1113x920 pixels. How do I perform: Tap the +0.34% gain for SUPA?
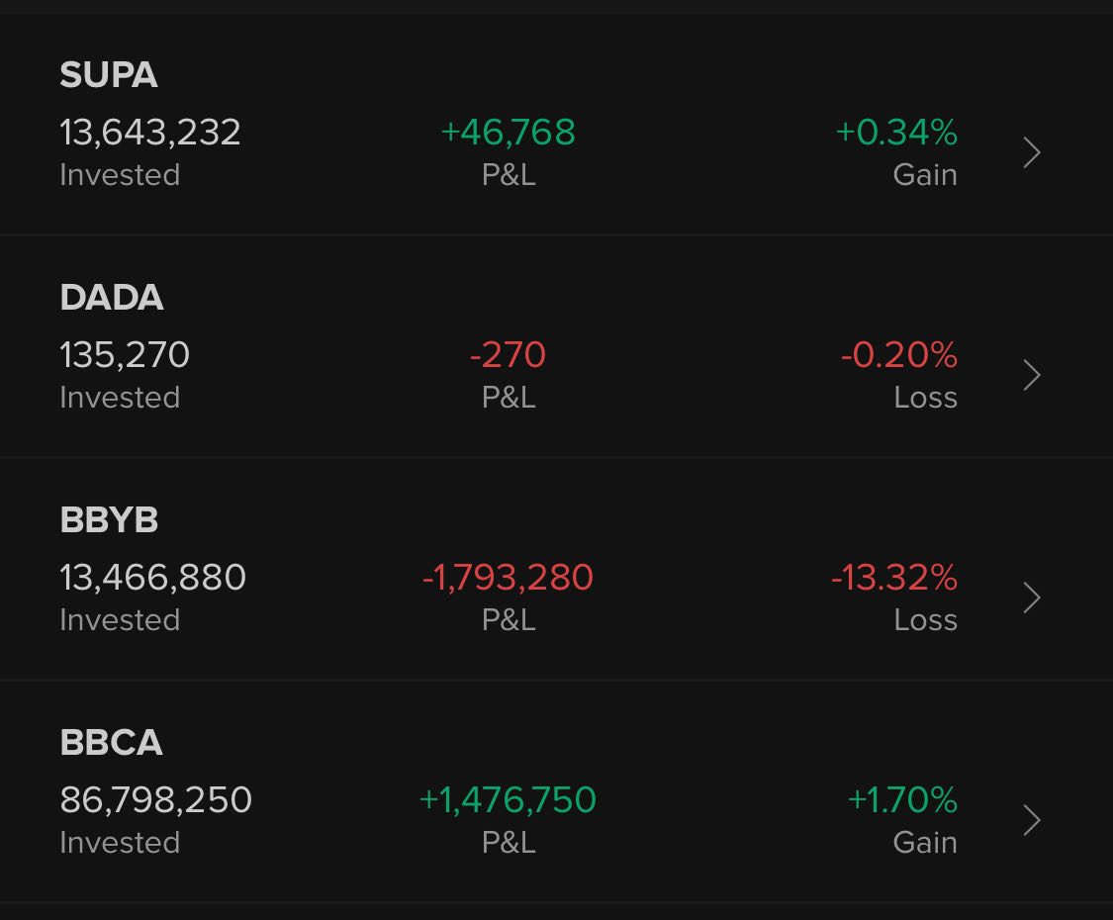[897, 133]
